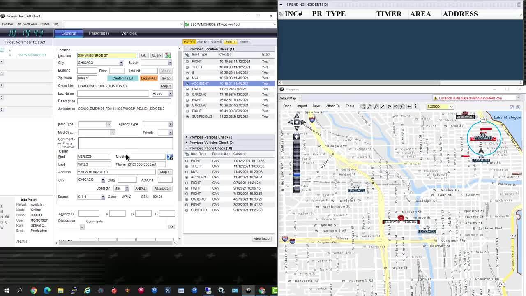
Task: Expand the ACCIDENT row in location check
Action: [x=187, y=83]
